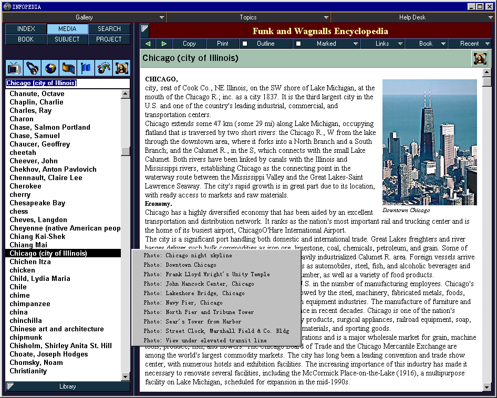The image size is (497, 398).
Task: Click the globe maps media icon
Action: [50, 68]
